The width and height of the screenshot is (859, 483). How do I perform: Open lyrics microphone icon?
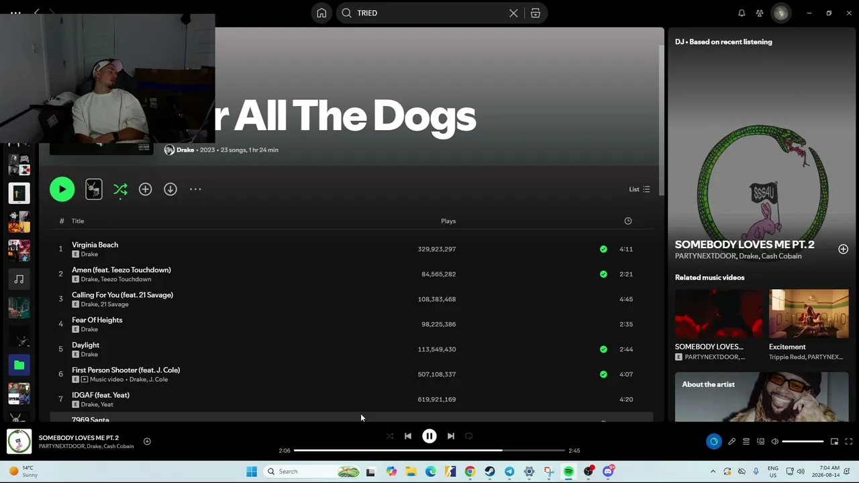(x=731, y=441)
